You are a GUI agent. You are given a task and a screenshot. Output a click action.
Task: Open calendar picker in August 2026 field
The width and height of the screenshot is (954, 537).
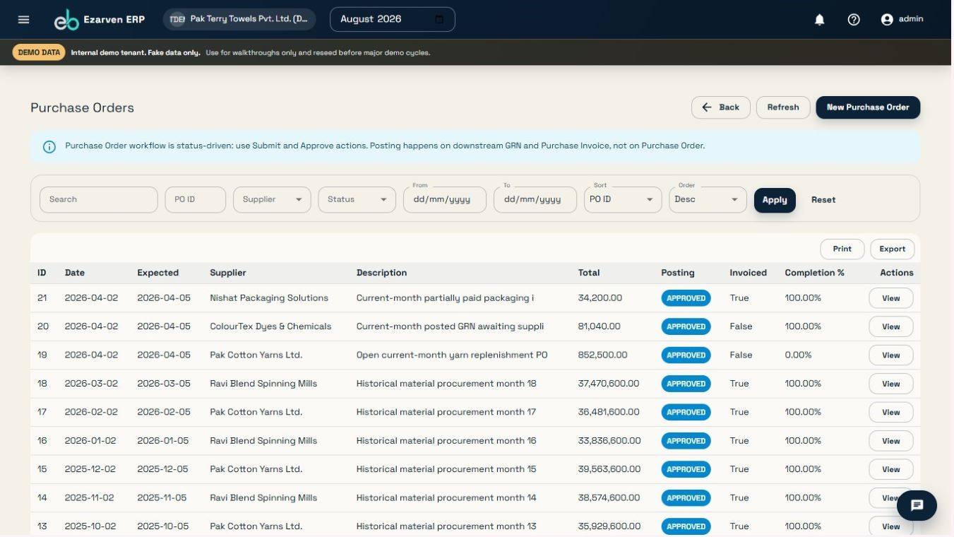pos(439,19)
